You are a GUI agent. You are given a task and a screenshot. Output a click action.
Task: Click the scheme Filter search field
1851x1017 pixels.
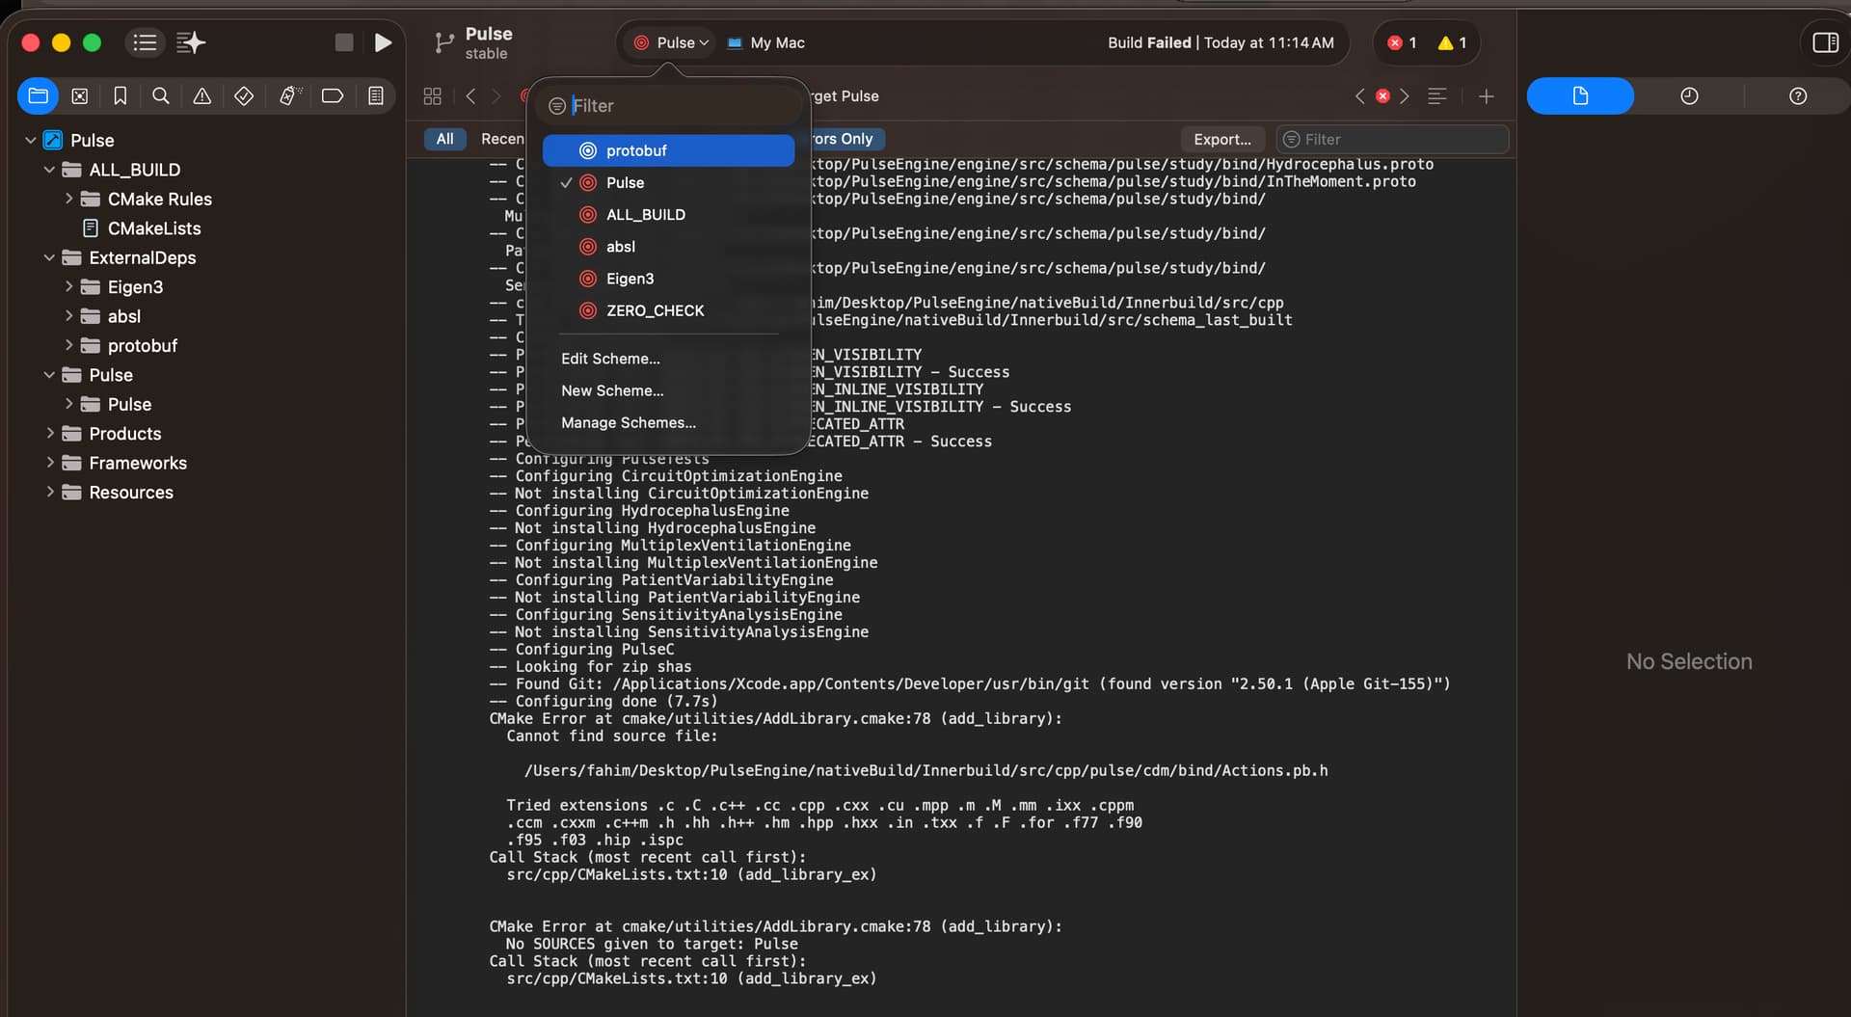(675, 106)
